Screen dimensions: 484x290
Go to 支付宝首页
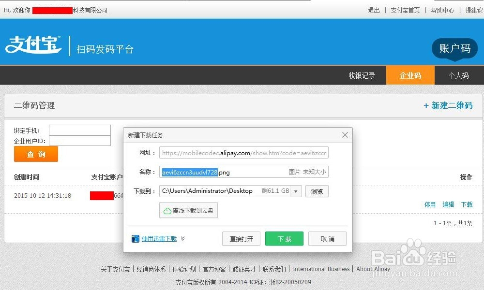[405, 10]
